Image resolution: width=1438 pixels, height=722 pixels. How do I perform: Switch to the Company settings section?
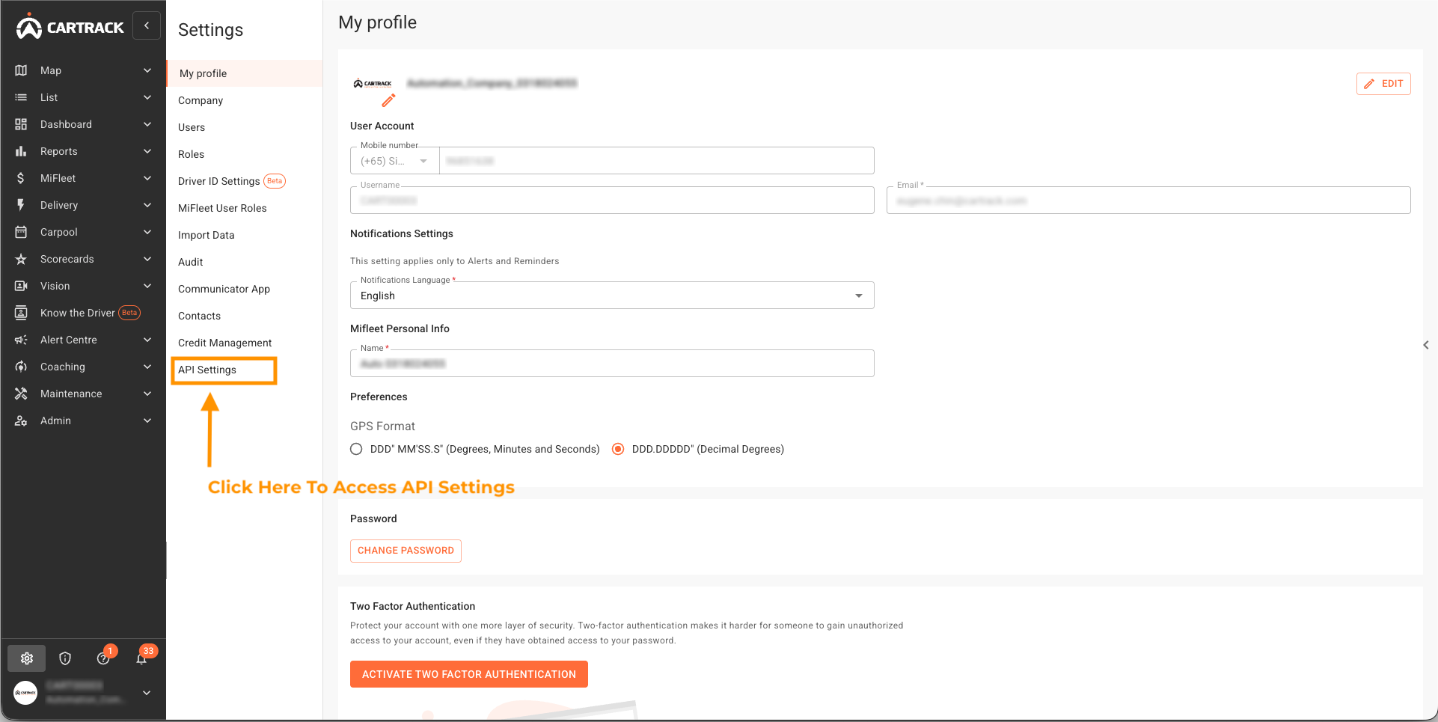click(200, 100)
